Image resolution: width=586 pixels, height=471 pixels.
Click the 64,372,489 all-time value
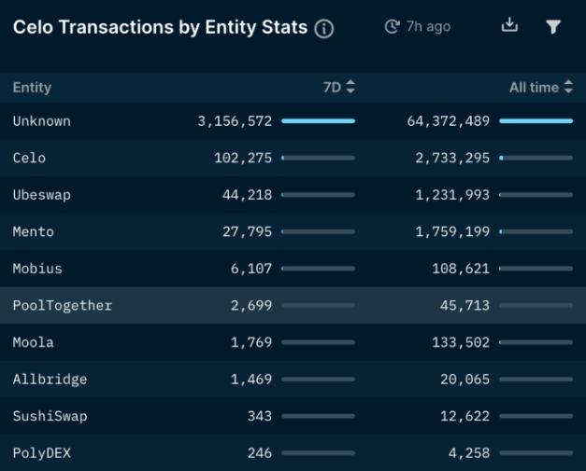pyautogui.click(x=448, y=121)
